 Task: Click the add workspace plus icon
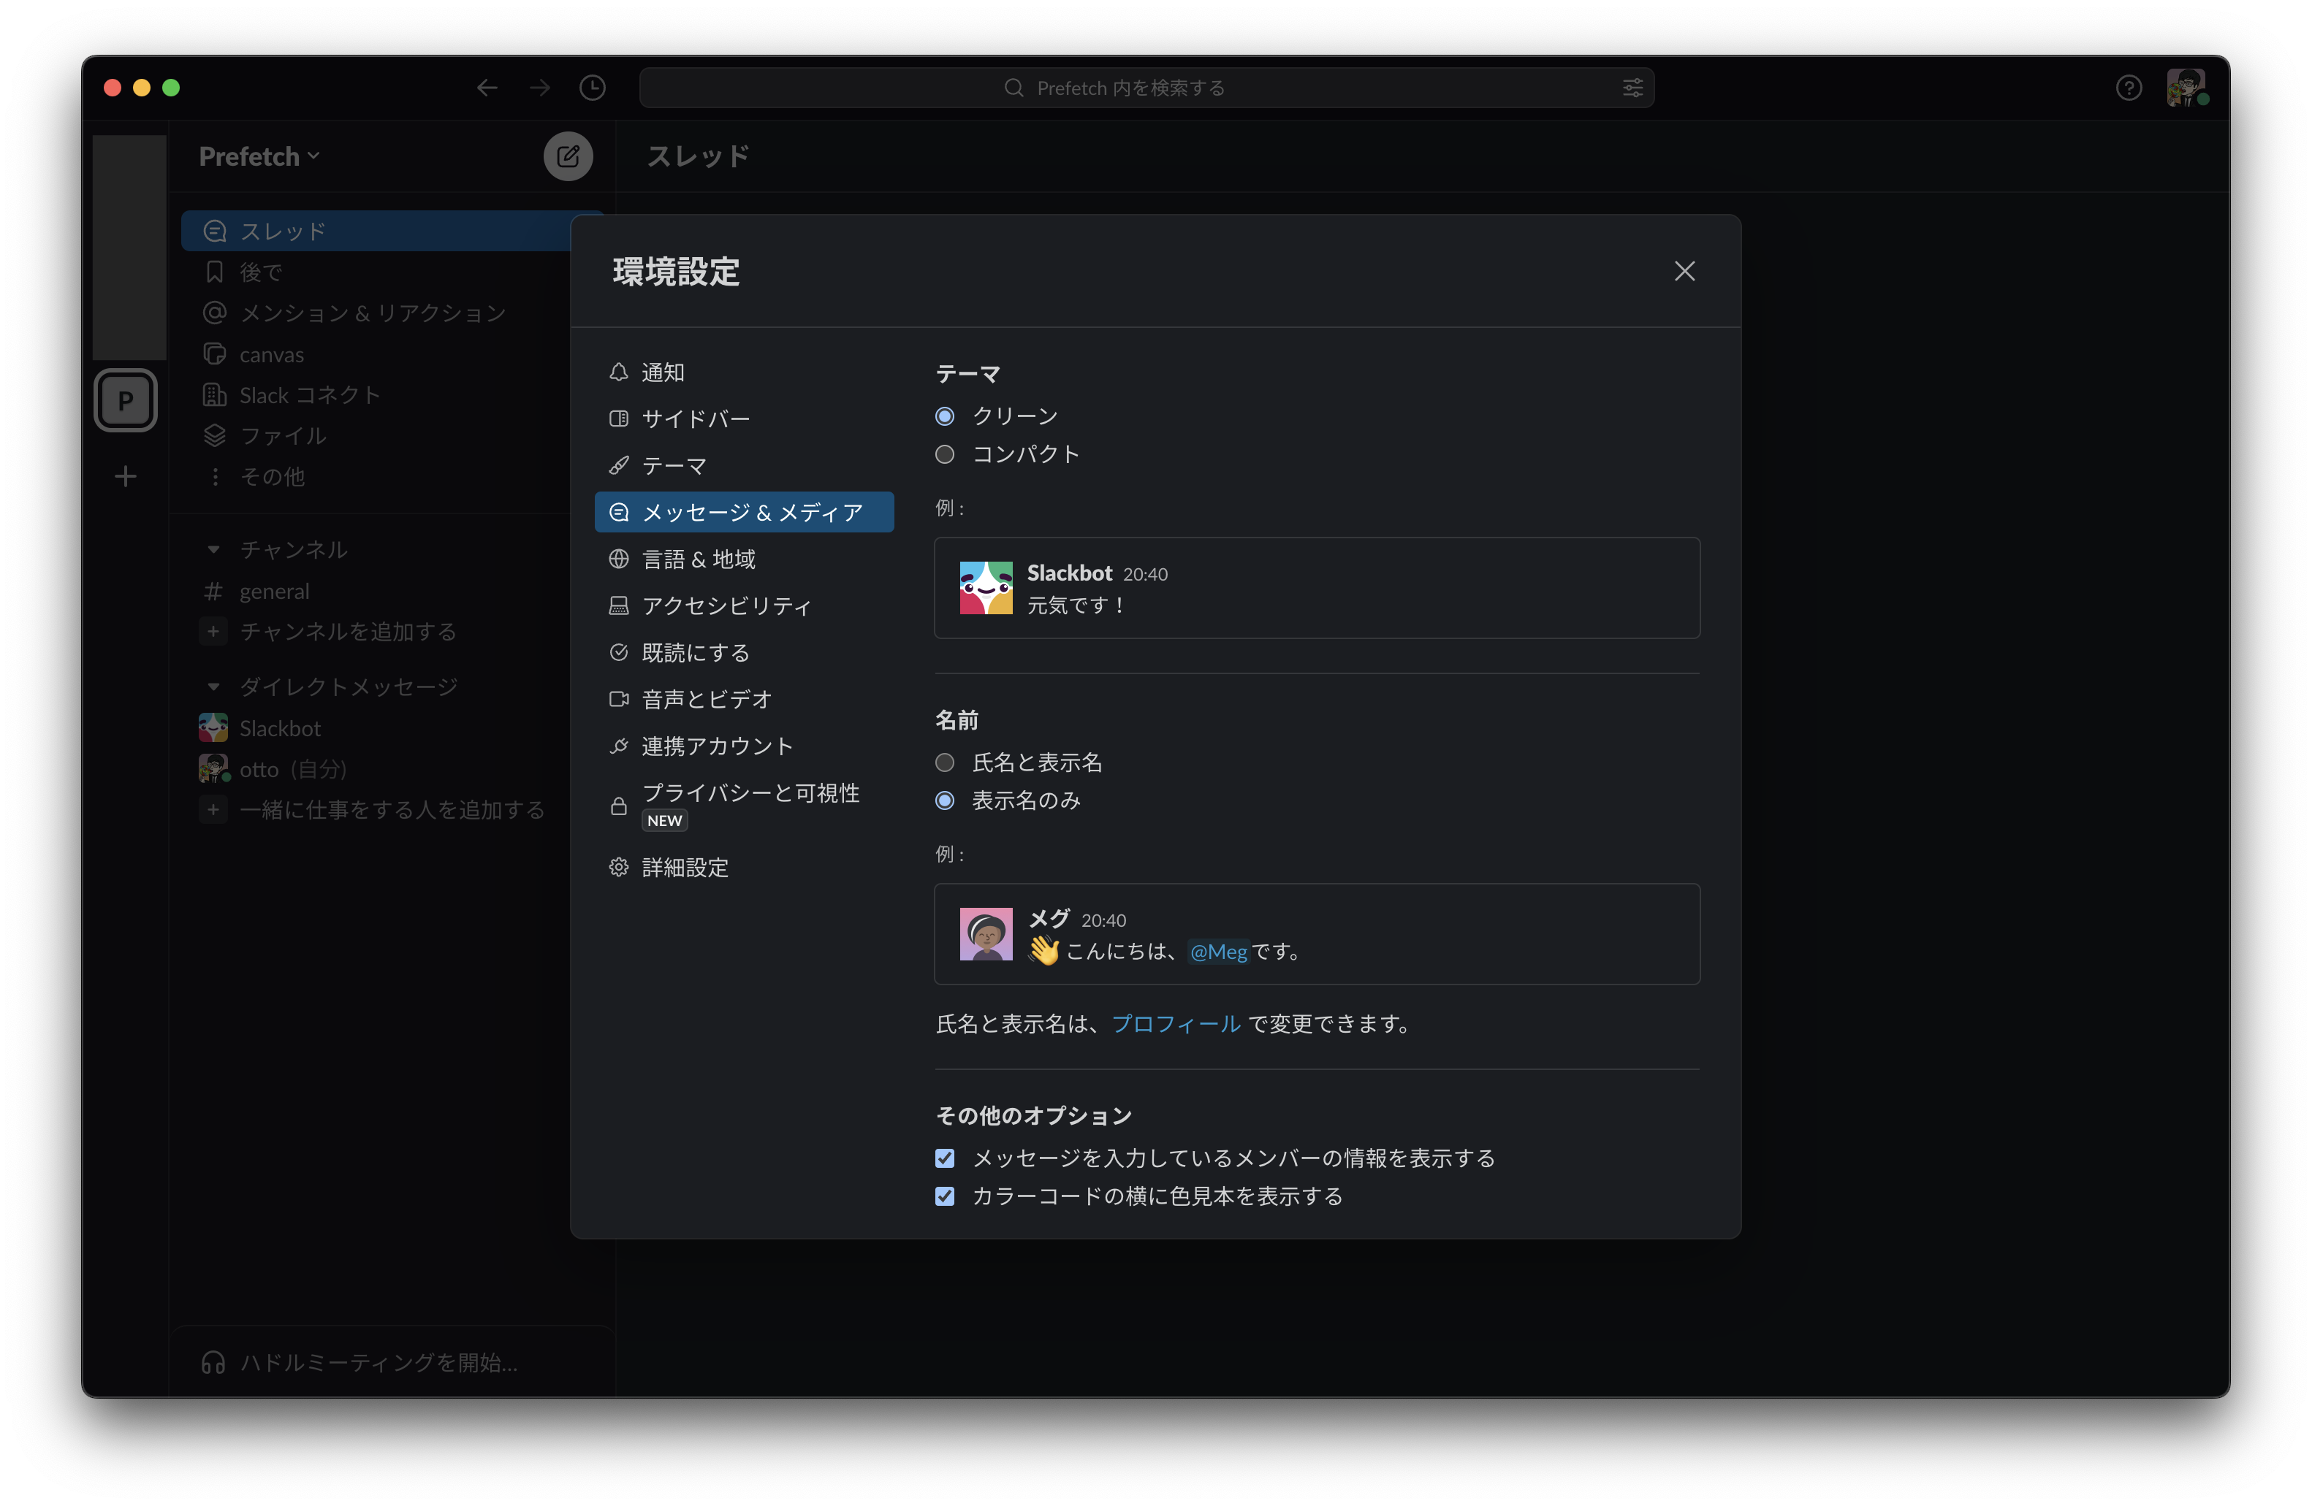click(125, 477)
